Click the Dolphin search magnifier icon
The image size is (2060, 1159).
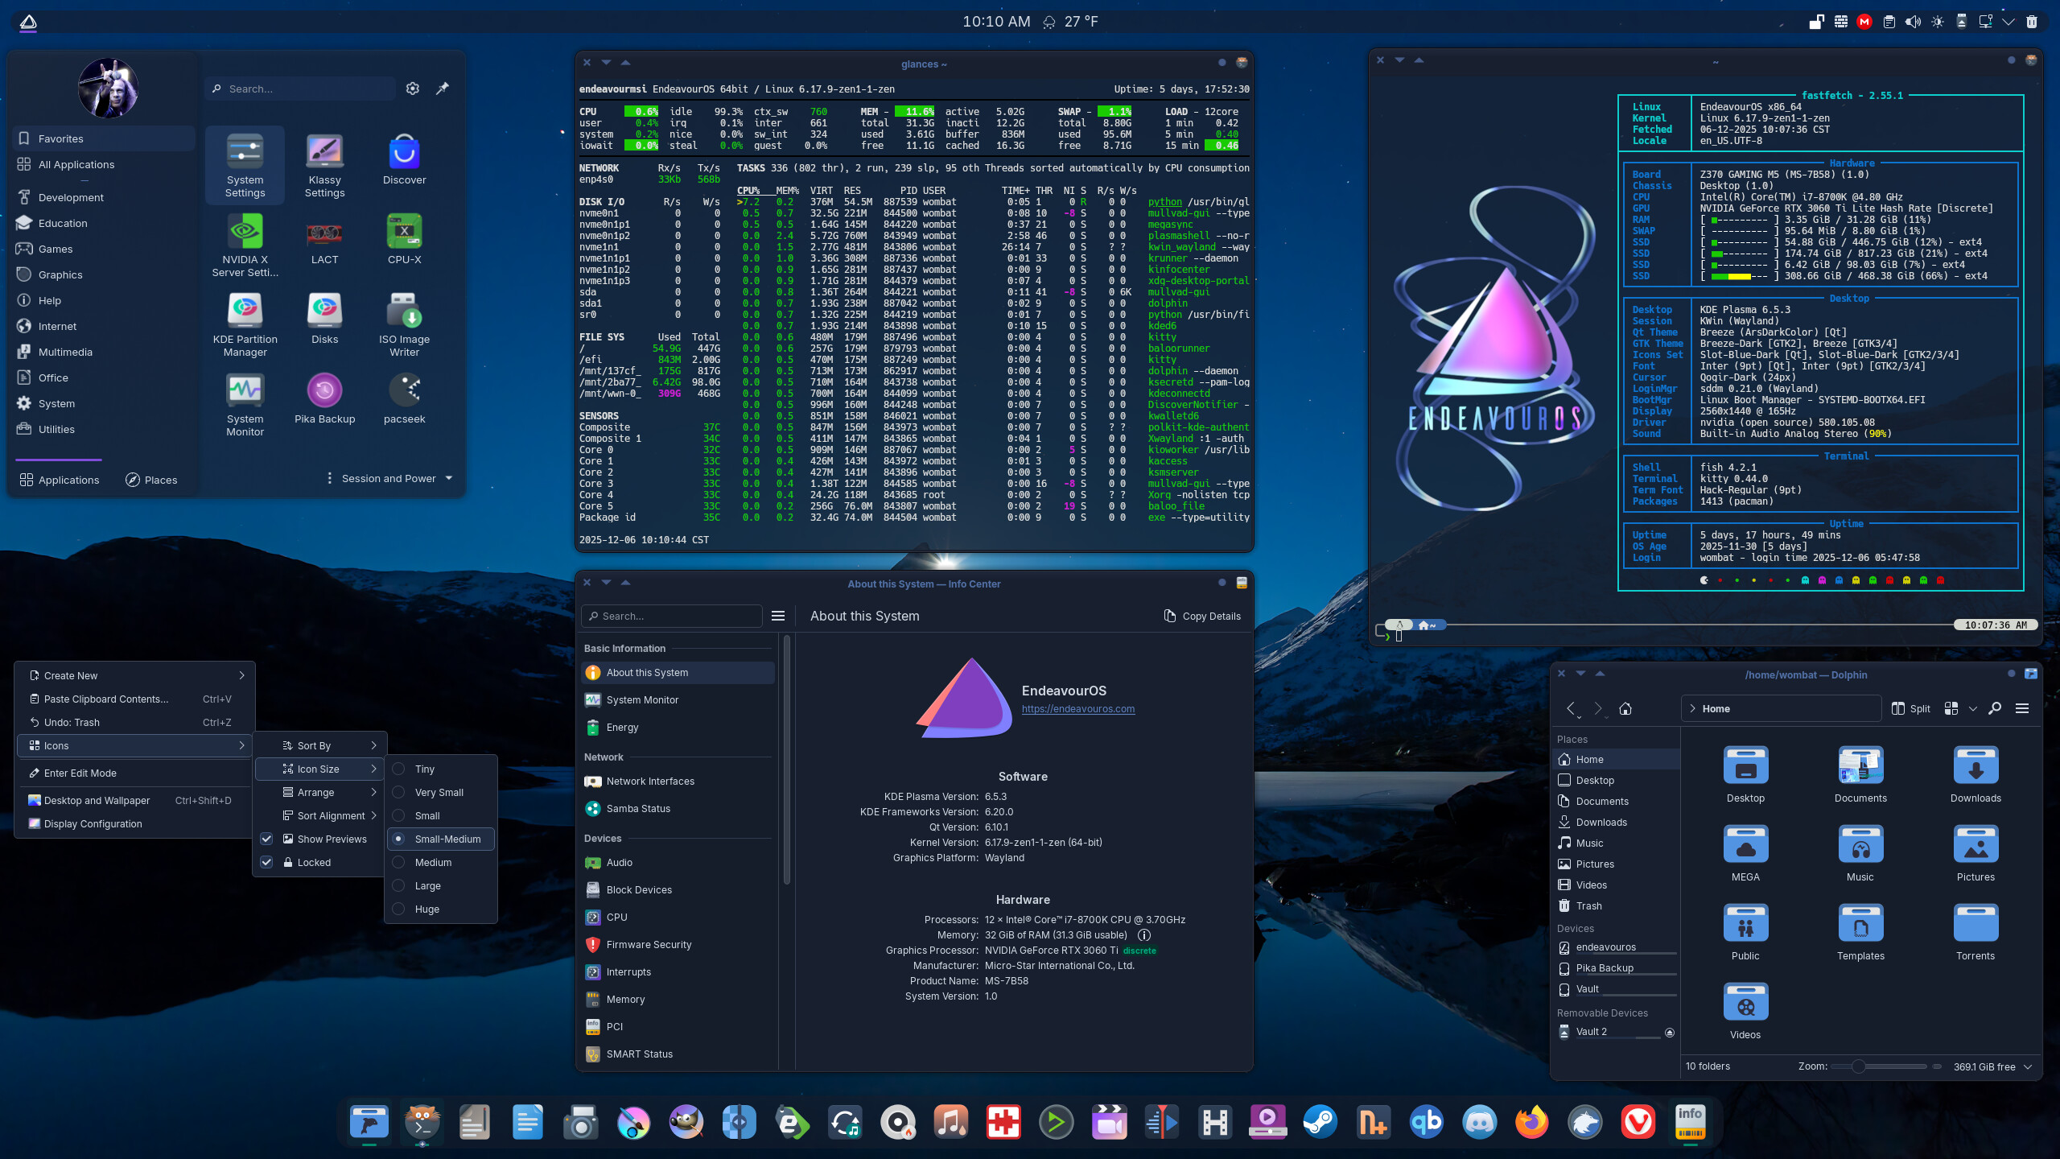1995,708
